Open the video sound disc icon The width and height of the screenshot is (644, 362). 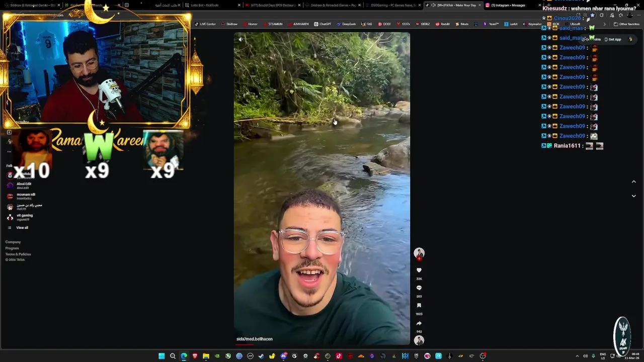(419, 340)
